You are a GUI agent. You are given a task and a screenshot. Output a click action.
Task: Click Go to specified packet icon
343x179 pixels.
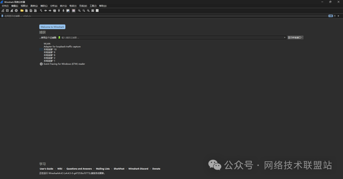click(55, 10)
